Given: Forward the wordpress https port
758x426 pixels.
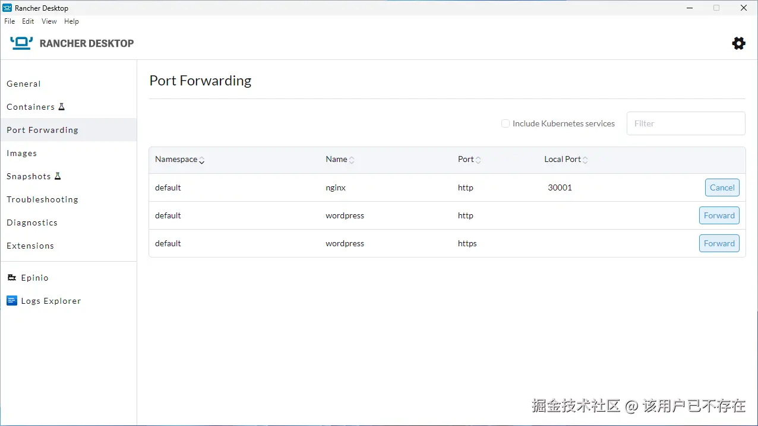Looking at the screenshot, I should click(719, 243).
